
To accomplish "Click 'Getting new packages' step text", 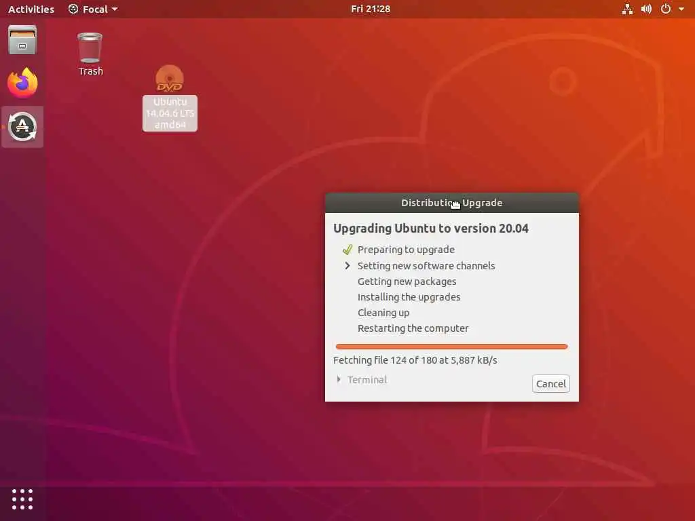I will pos(407,282).
